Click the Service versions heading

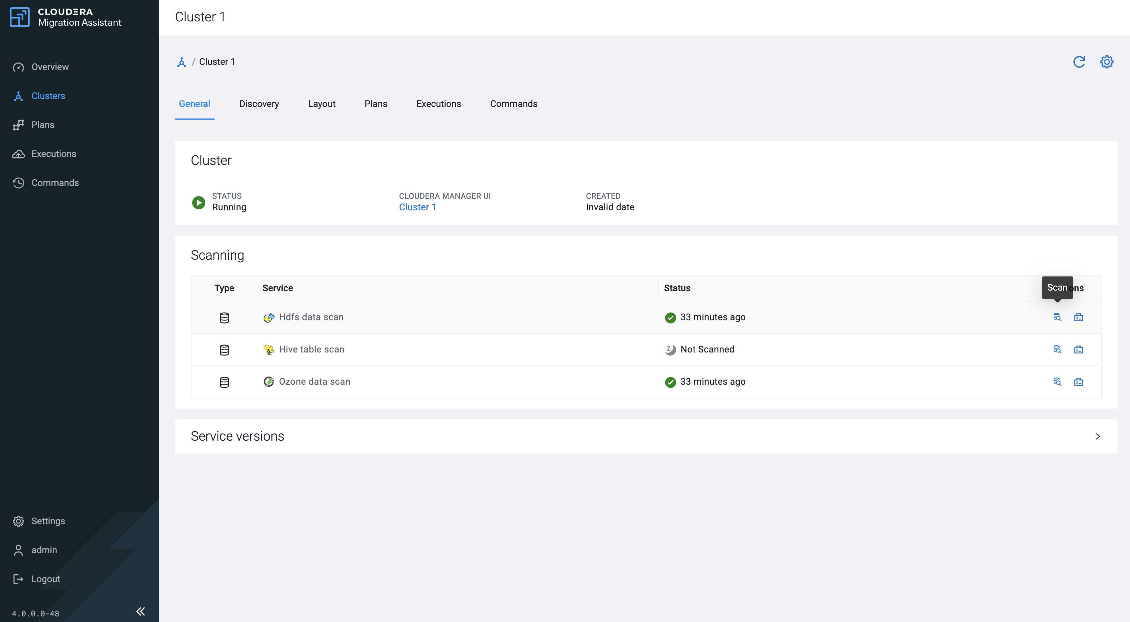tap(237, 436)
